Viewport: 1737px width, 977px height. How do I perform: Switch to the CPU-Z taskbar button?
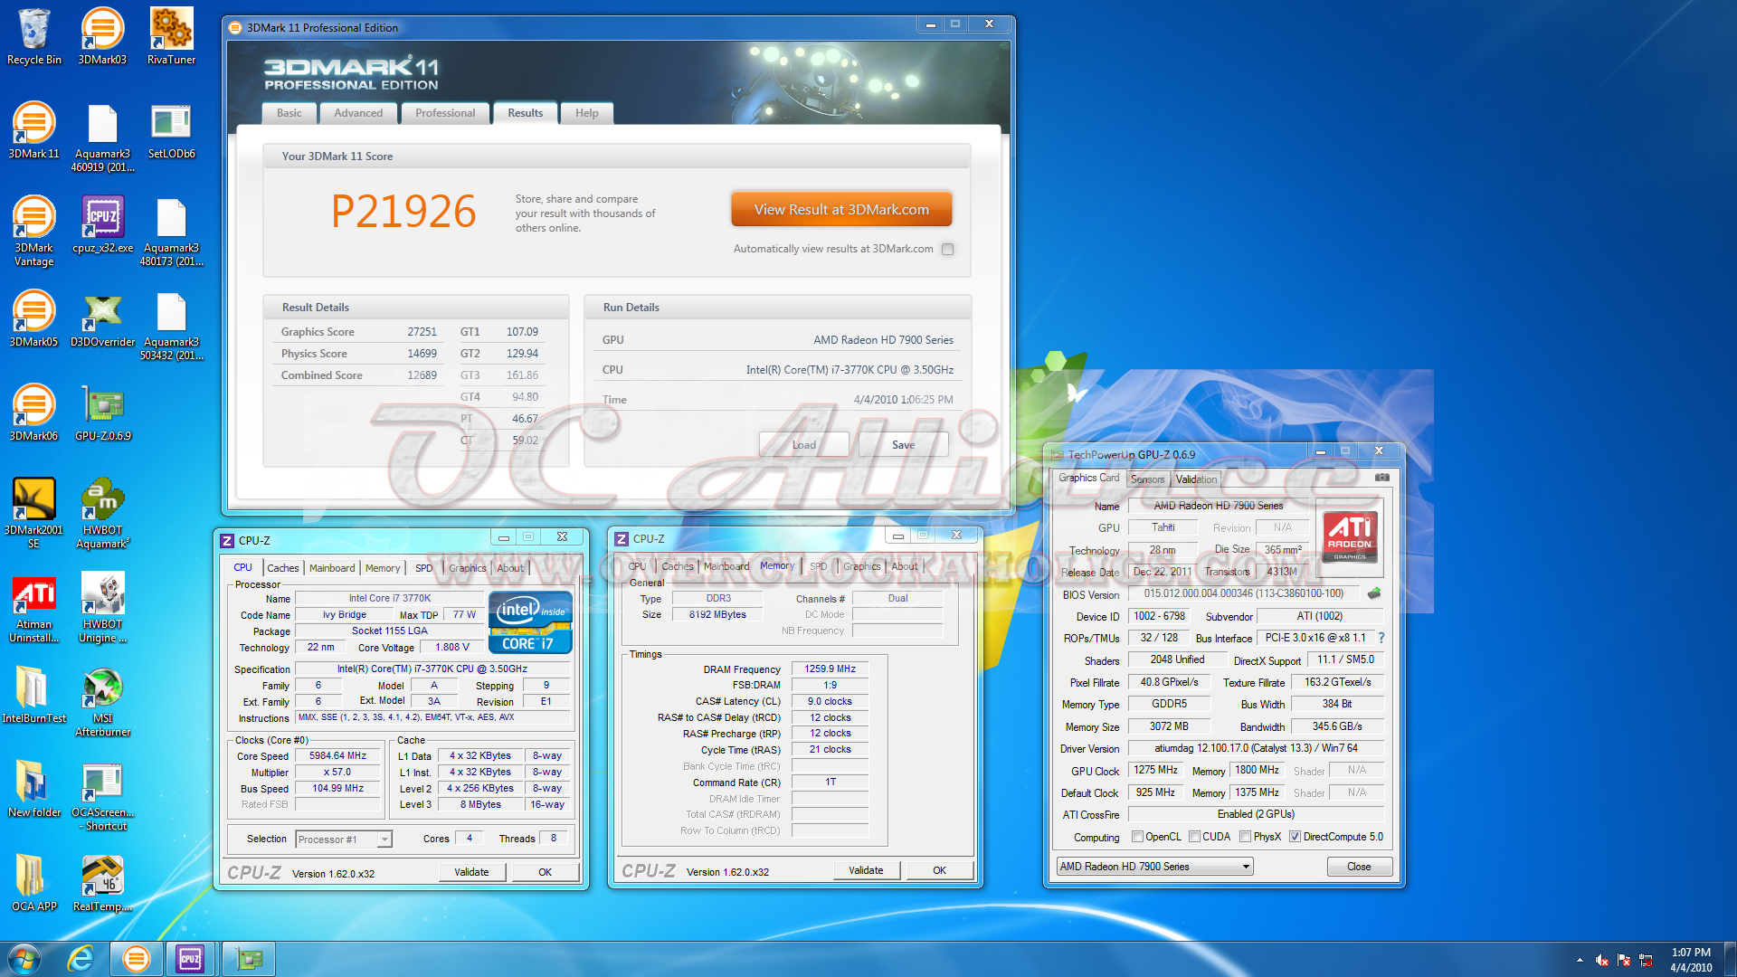(x=190, y=959)
